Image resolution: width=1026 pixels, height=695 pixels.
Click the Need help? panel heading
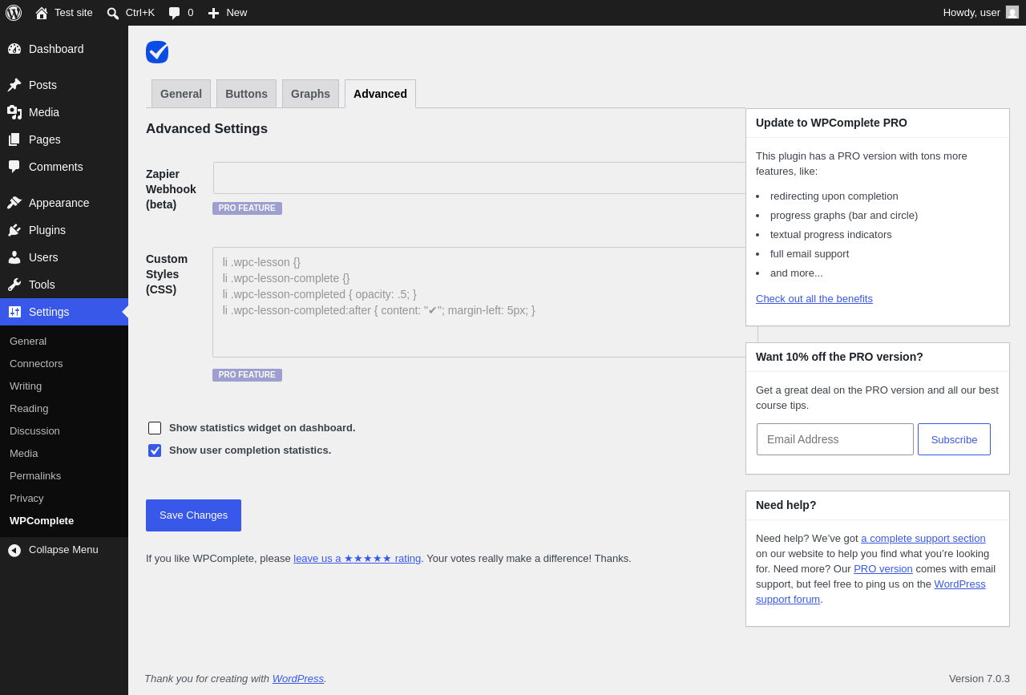click(x=786, y=505)
